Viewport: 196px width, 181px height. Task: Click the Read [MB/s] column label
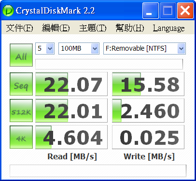tap(72, 156)
